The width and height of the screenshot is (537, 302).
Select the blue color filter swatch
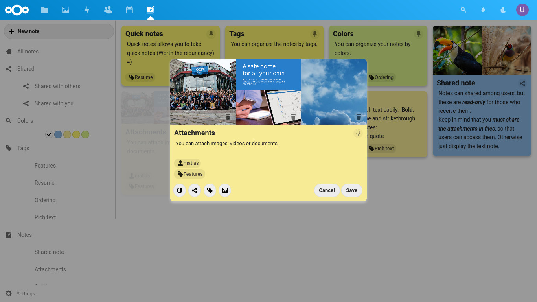[x=58, y=134]
